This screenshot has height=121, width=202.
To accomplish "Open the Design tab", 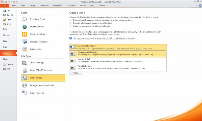I will click(x=33, y=6).
